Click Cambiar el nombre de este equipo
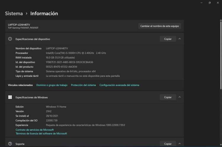Screen dimensions: 222x147 point(160,26)
